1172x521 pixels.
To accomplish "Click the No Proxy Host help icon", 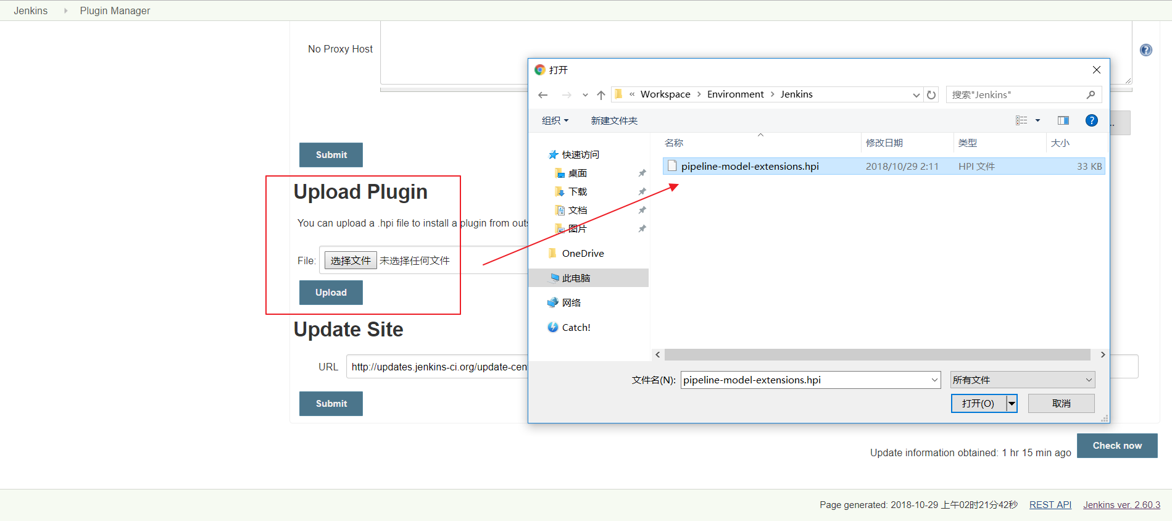I will 1146,50.
